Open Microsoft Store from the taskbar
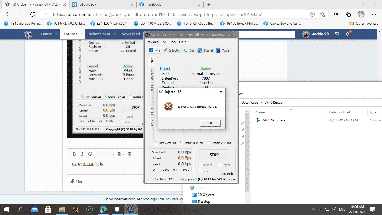 pyautogui.click(x=48, y=209)
